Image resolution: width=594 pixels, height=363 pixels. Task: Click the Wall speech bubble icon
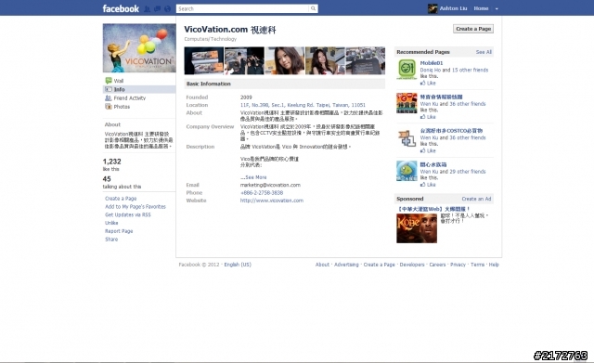click(109, 81)
